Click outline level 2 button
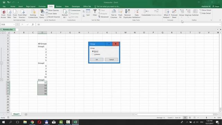Image resolution: width=222 pixels, height=125 pixels. (x=4, y=32)
